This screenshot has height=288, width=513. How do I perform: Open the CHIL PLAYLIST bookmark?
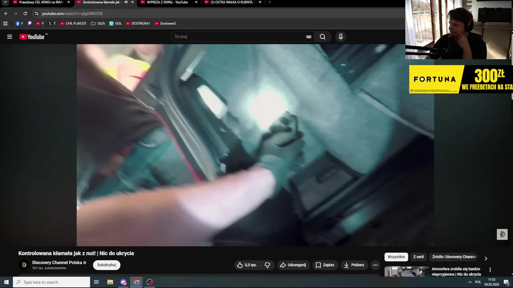(73, 23)
